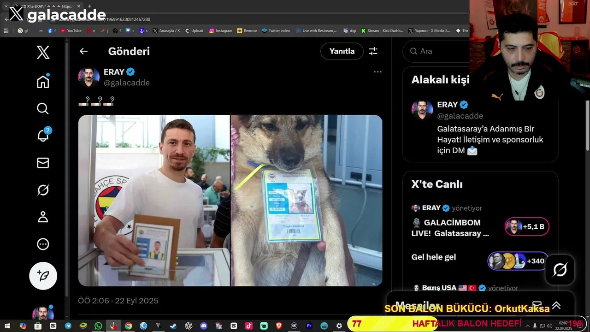Open the digi bookmark

(350, 31)
